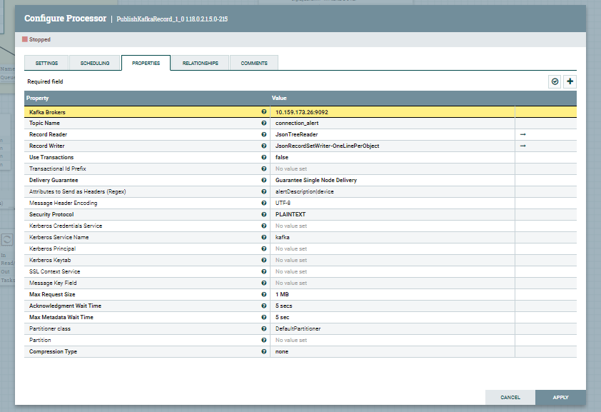The width and height of the screenshot is (601, 412).
Task: Open help icon for Kerberos Service Name
Action: [263, 237]
